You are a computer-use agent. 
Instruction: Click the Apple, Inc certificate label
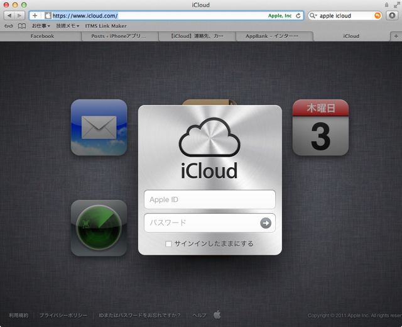(x=280, y=16)
